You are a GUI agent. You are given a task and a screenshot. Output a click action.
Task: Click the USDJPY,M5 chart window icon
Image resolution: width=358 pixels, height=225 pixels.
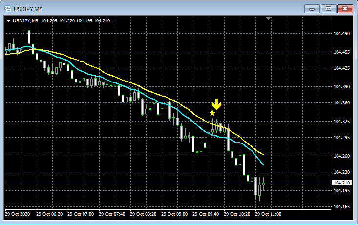(x=8, y=9)
